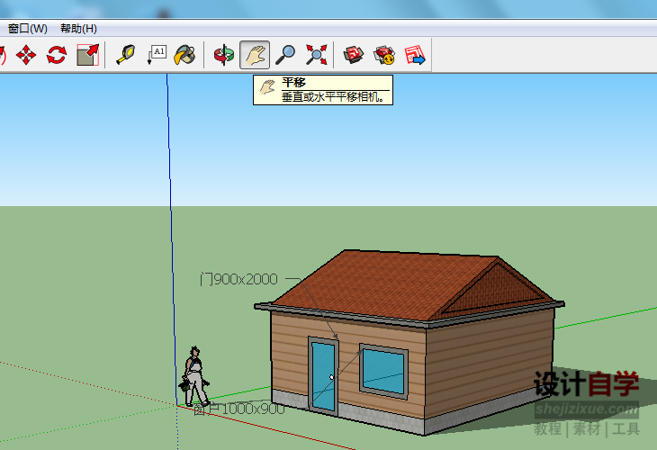Pick the Paint Bucket tool

(185, 56)
